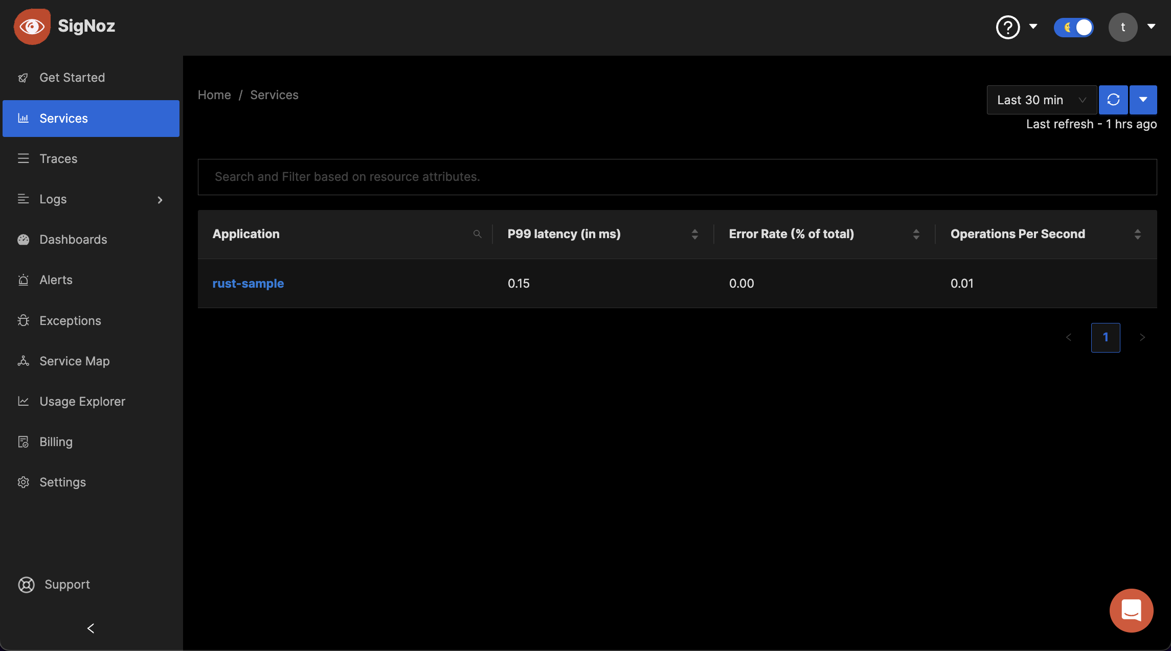Screen dimensions: 1171x651
Task: Go to Exceptions
Action: (91, 321)
